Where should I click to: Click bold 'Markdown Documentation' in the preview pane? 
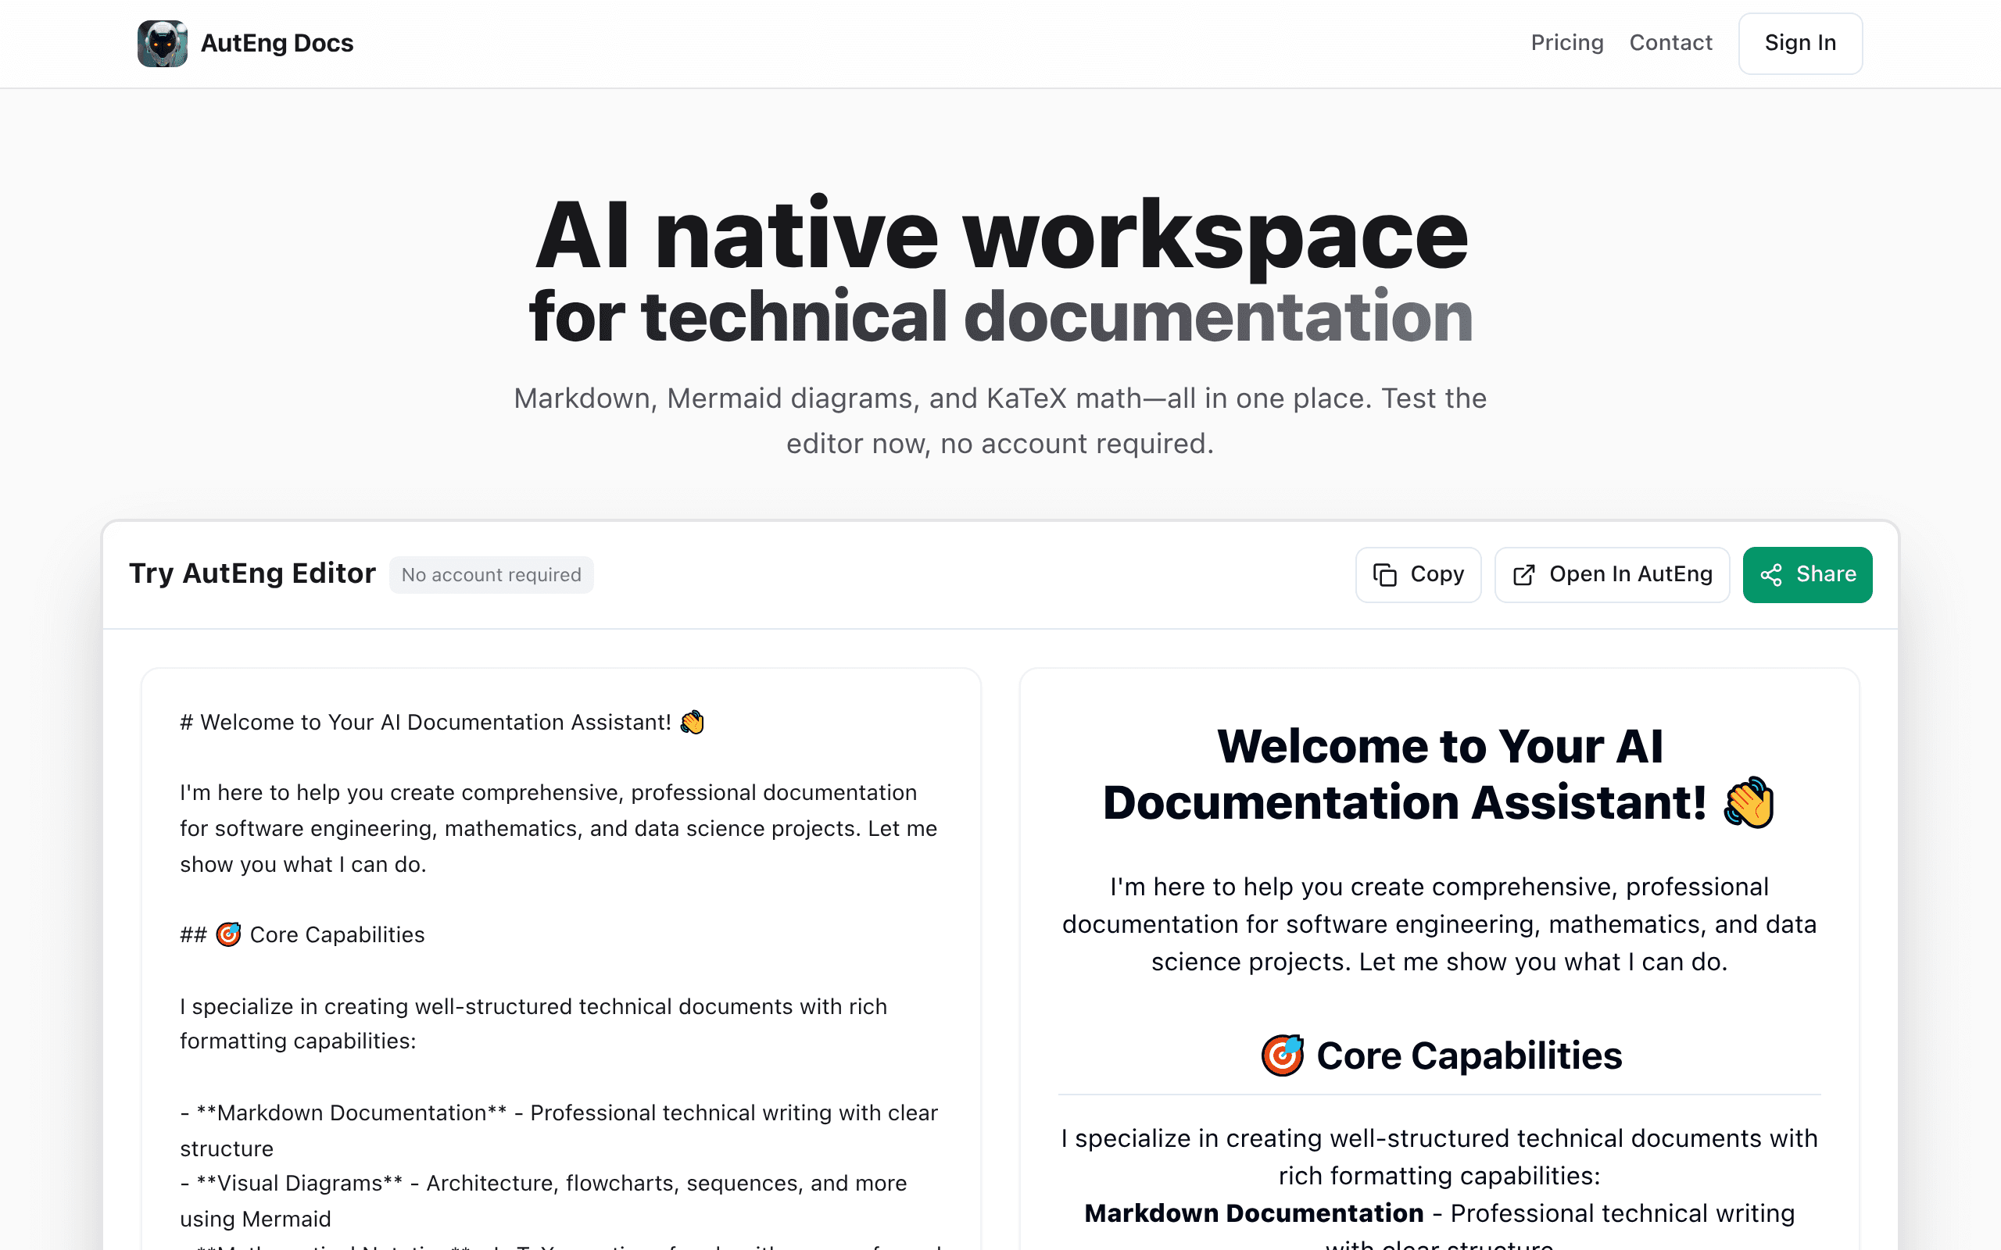click(x=1254, y=1212)
